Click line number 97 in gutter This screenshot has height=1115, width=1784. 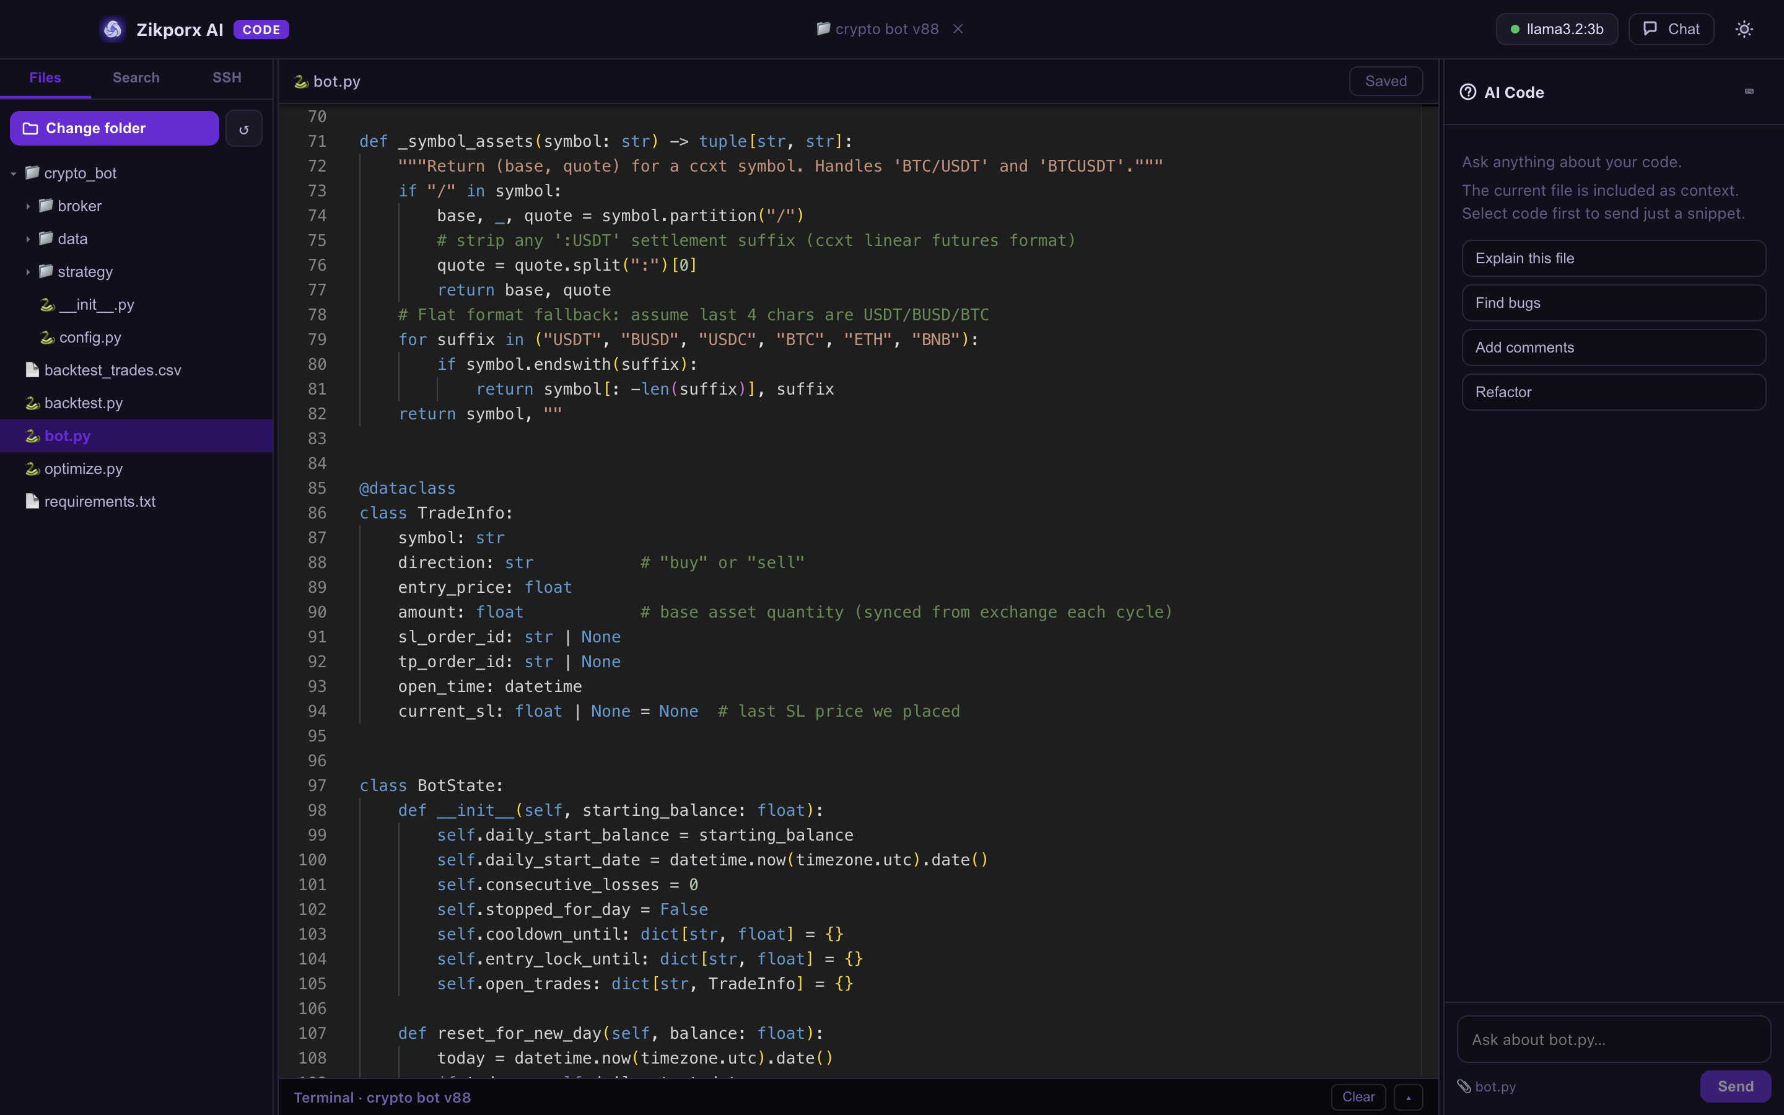point(317,785)
